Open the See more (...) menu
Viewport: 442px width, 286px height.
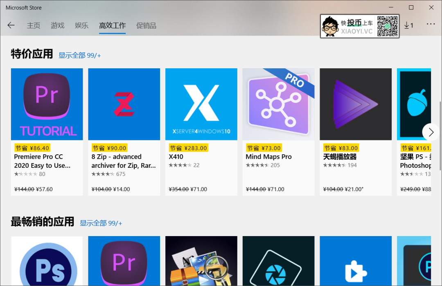(431, 24)
